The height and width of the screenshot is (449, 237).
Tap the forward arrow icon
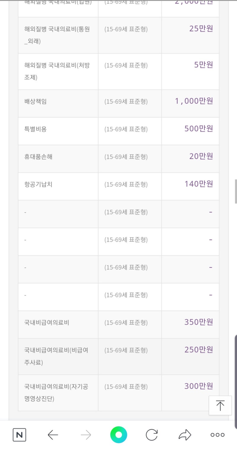tap(86, 435)
